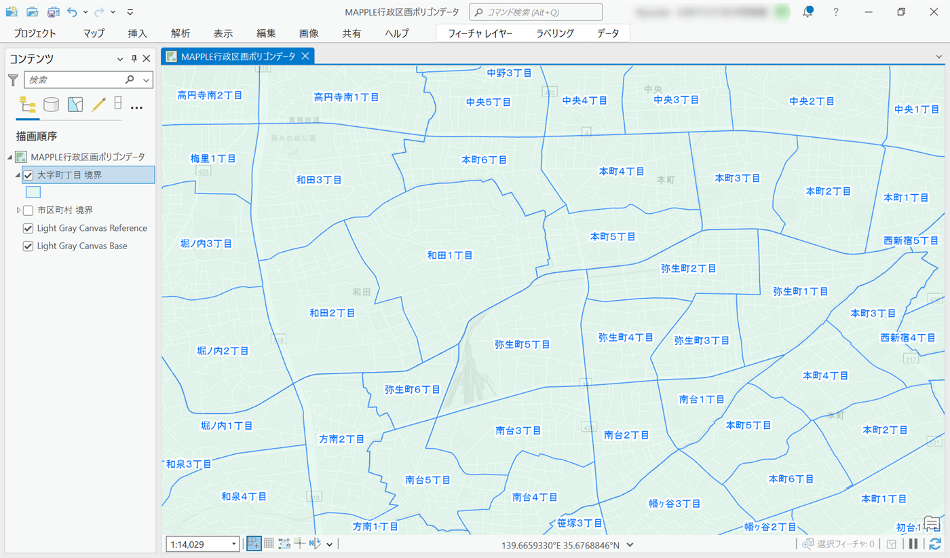Uncheck the 大字町丁目 境界 layer checkbox
The height and width of the screenshot is (558, 950).
[28, 175]
